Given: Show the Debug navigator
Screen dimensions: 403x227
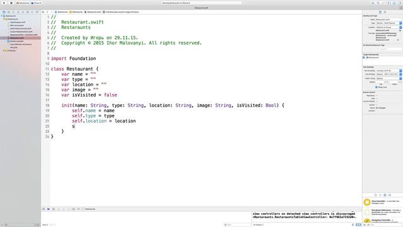Looking at the screenshot, I should [x=28, y=12].
